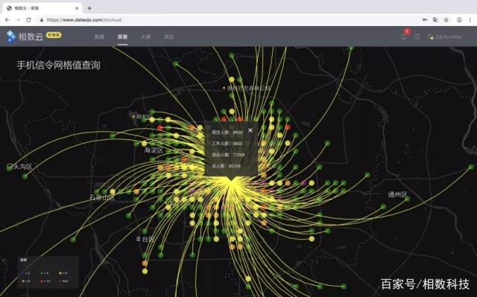Click the 通州区 map label
The height and width of the screenshot is (297, 477).
click(397, 194)
